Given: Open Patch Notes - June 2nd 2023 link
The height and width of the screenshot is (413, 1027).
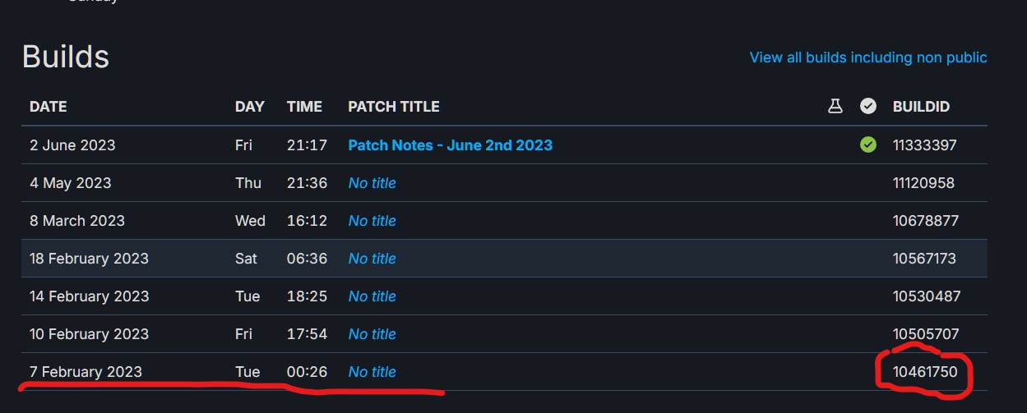Looking at the screenshot, I should pos(450,145).
